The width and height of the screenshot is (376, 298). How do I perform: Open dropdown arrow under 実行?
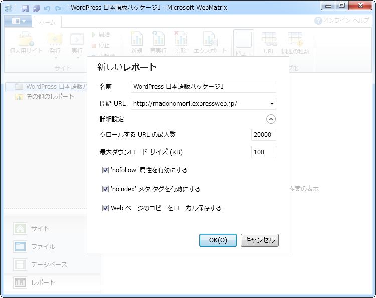(x=78, y=58)
